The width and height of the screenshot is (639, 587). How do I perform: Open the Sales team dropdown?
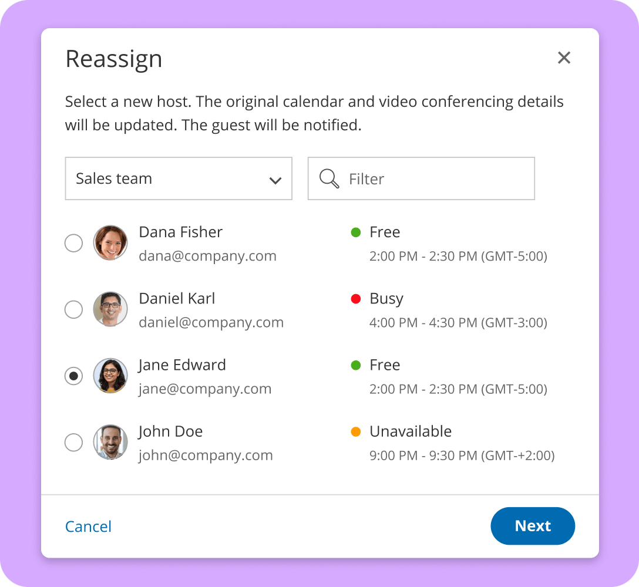click(x=170, y=178)
